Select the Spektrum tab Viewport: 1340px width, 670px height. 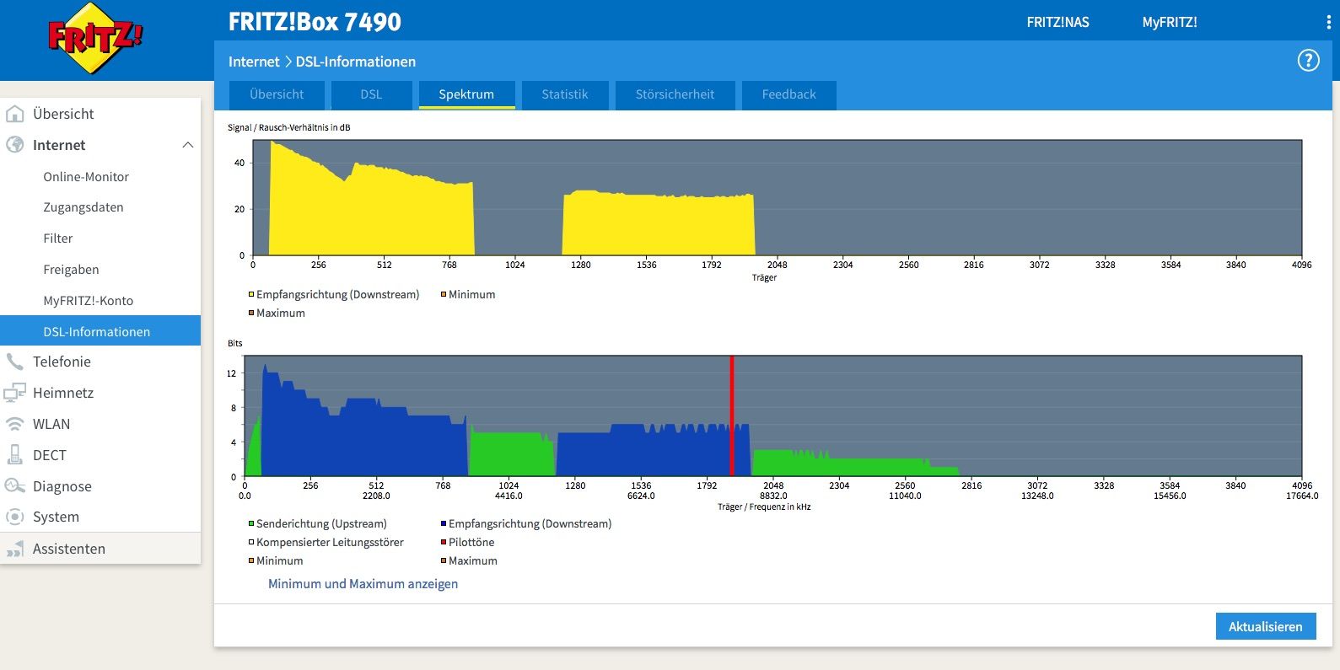466,94
